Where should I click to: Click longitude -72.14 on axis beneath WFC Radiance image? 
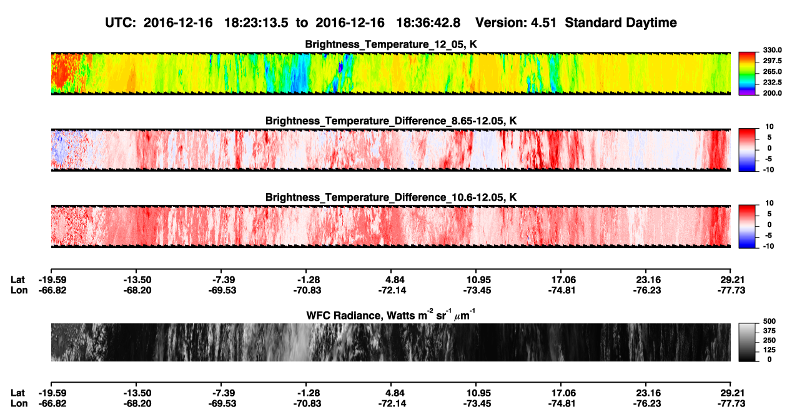click(391, 403)
